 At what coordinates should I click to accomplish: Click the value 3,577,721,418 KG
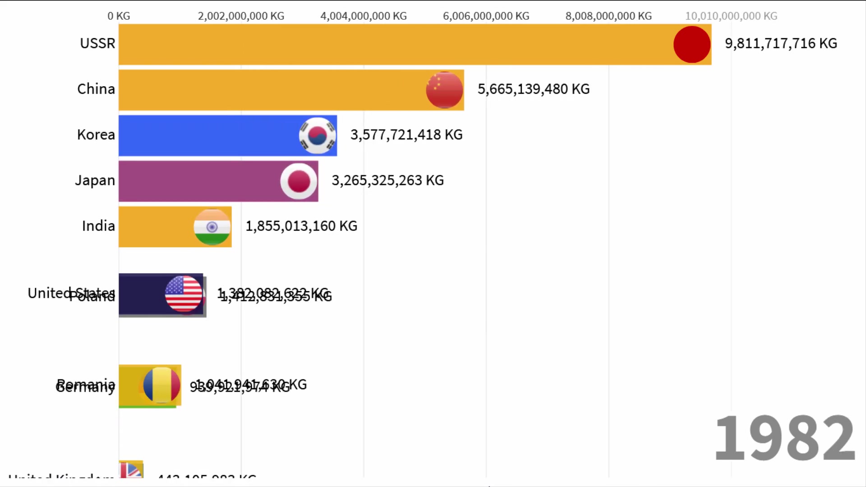pyautogui.click(x=406, y=134)
